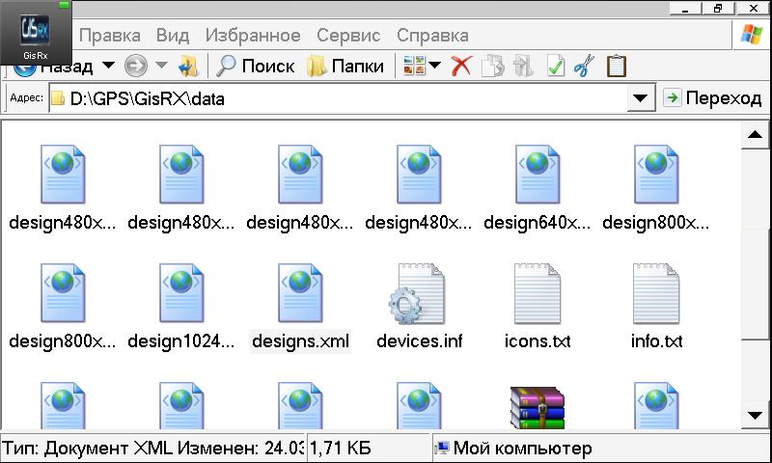Go up one folder level icon
772x463 pixels.
coord(189,66)
